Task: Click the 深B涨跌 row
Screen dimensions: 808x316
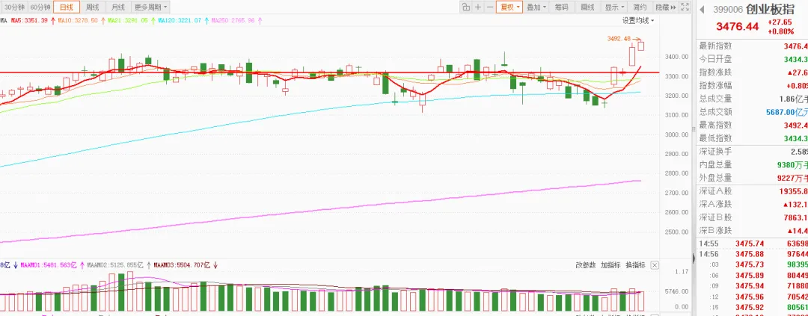Action: pos(752,231)
